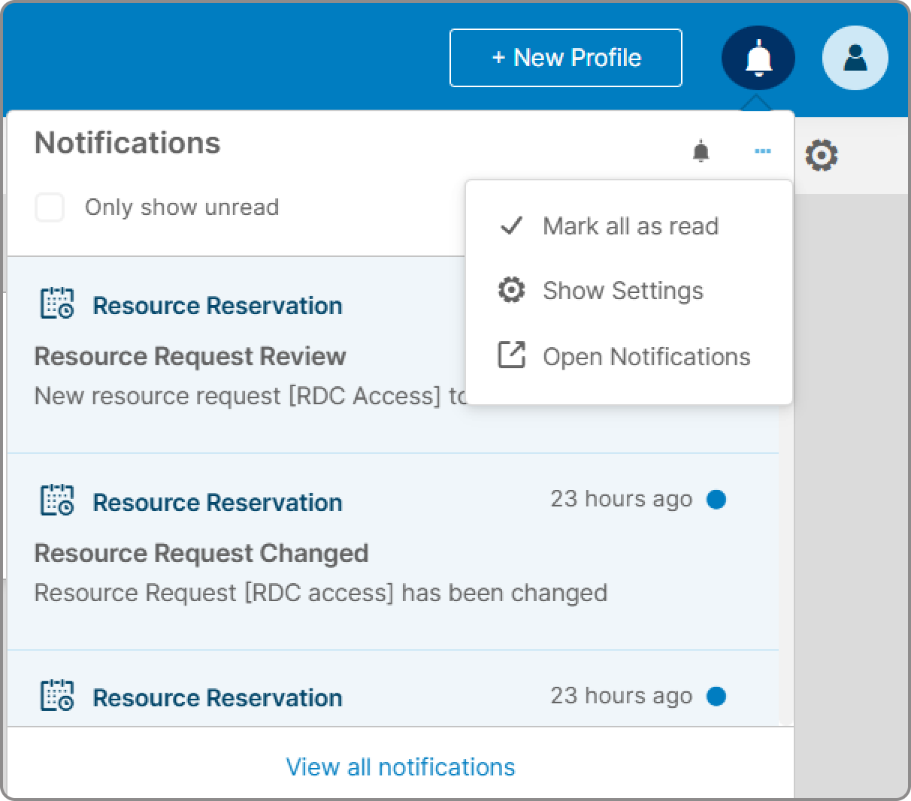Click the Notifications panel heading
The height and width of the screenshot is (801, 911).
(x=128, y=143)
